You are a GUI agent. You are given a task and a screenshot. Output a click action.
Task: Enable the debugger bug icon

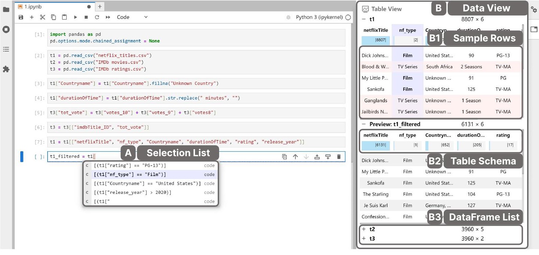(x=288, y=17)
